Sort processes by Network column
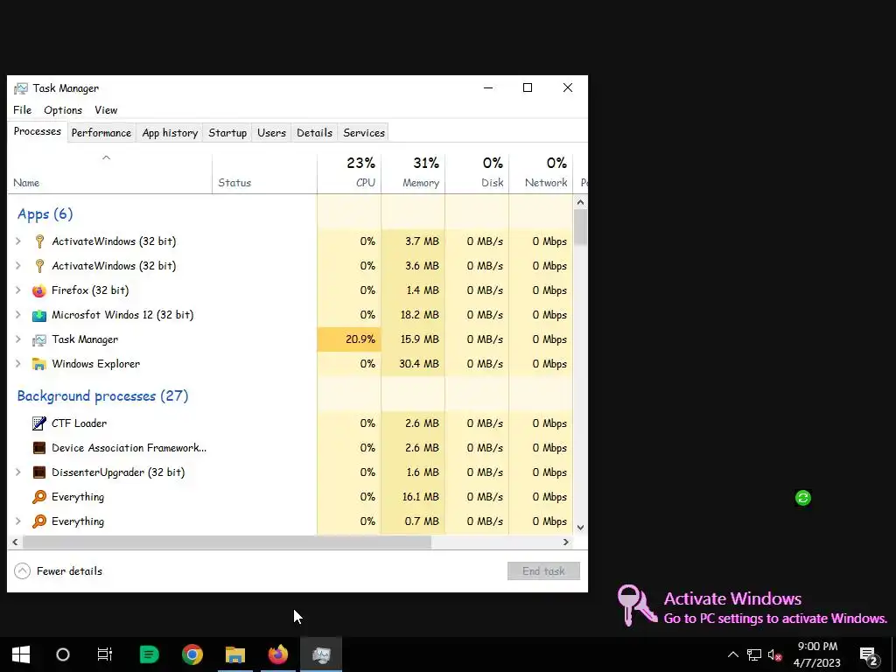This screenshot has height=672, width=896. point(541,174)
